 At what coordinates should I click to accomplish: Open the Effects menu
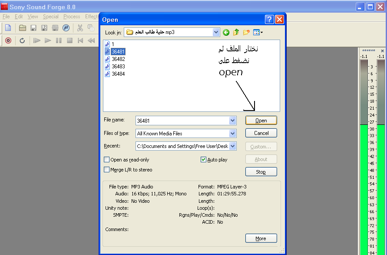92,17
